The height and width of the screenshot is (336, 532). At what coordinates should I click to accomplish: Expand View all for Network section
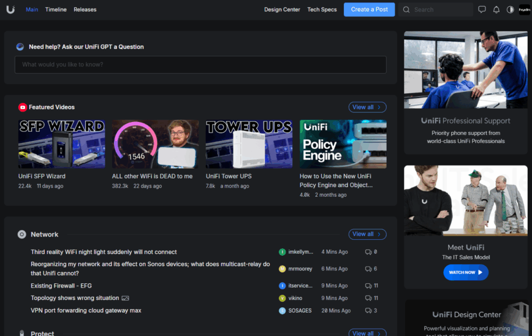[x=367, y=234]
